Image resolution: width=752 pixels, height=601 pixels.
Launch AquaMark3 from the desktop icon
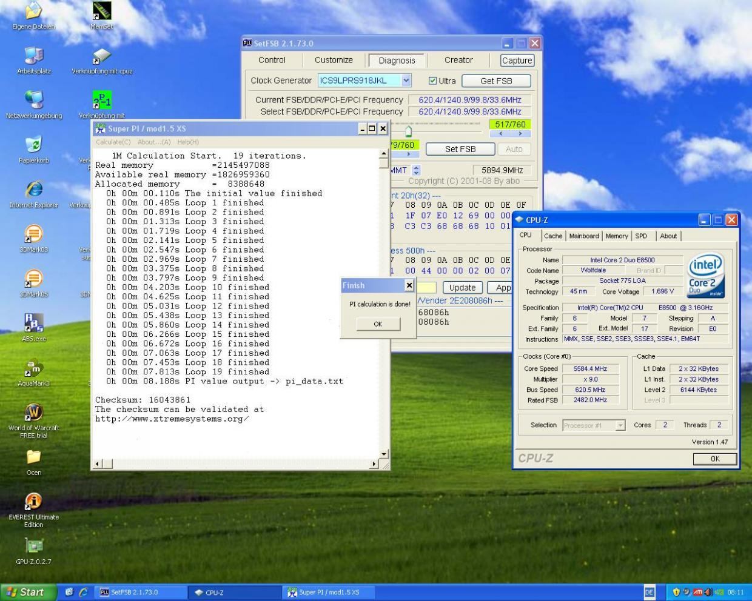click(x=33, y=368)
